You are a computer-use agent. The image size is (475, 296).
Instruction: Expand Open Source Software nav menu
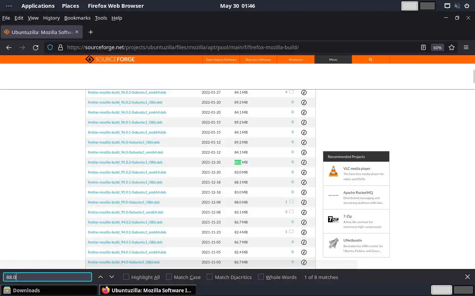tap(221, 59)
